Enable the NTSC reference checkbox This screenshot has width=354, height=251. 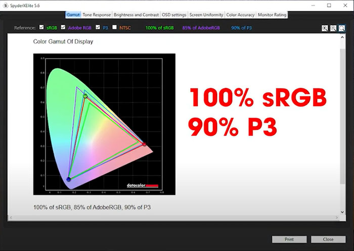pyautogui.click(x=114, y=27)
